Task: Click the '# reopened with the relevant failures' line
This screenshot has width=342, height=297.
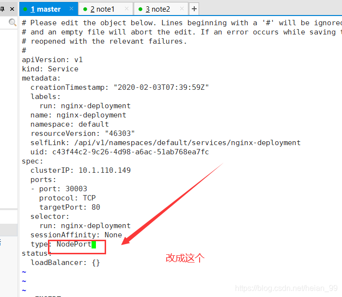Action: (105, 41)
